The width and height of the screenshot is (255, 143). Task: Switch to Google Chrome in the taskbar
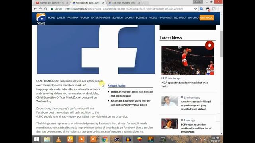click(105, 139)
